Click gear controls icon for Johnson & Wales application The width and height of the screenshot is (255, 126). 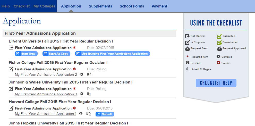tap(82, 94)
